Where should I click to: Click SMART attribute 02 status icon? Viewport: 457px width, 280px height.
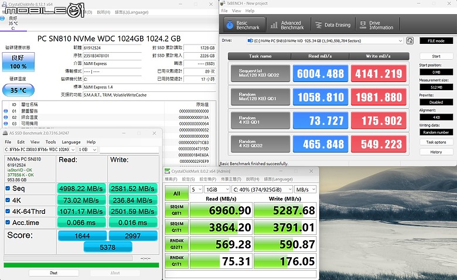(x=5, y=117)
